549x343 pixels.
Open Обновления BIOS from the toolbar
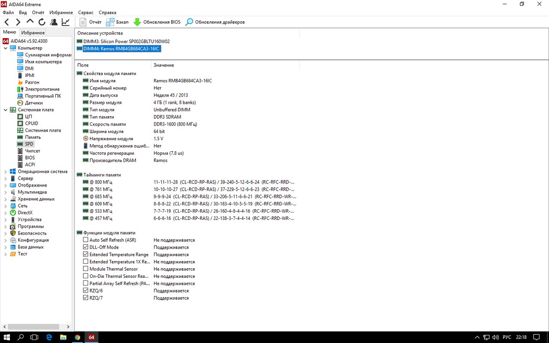click(x=157, y=22)
